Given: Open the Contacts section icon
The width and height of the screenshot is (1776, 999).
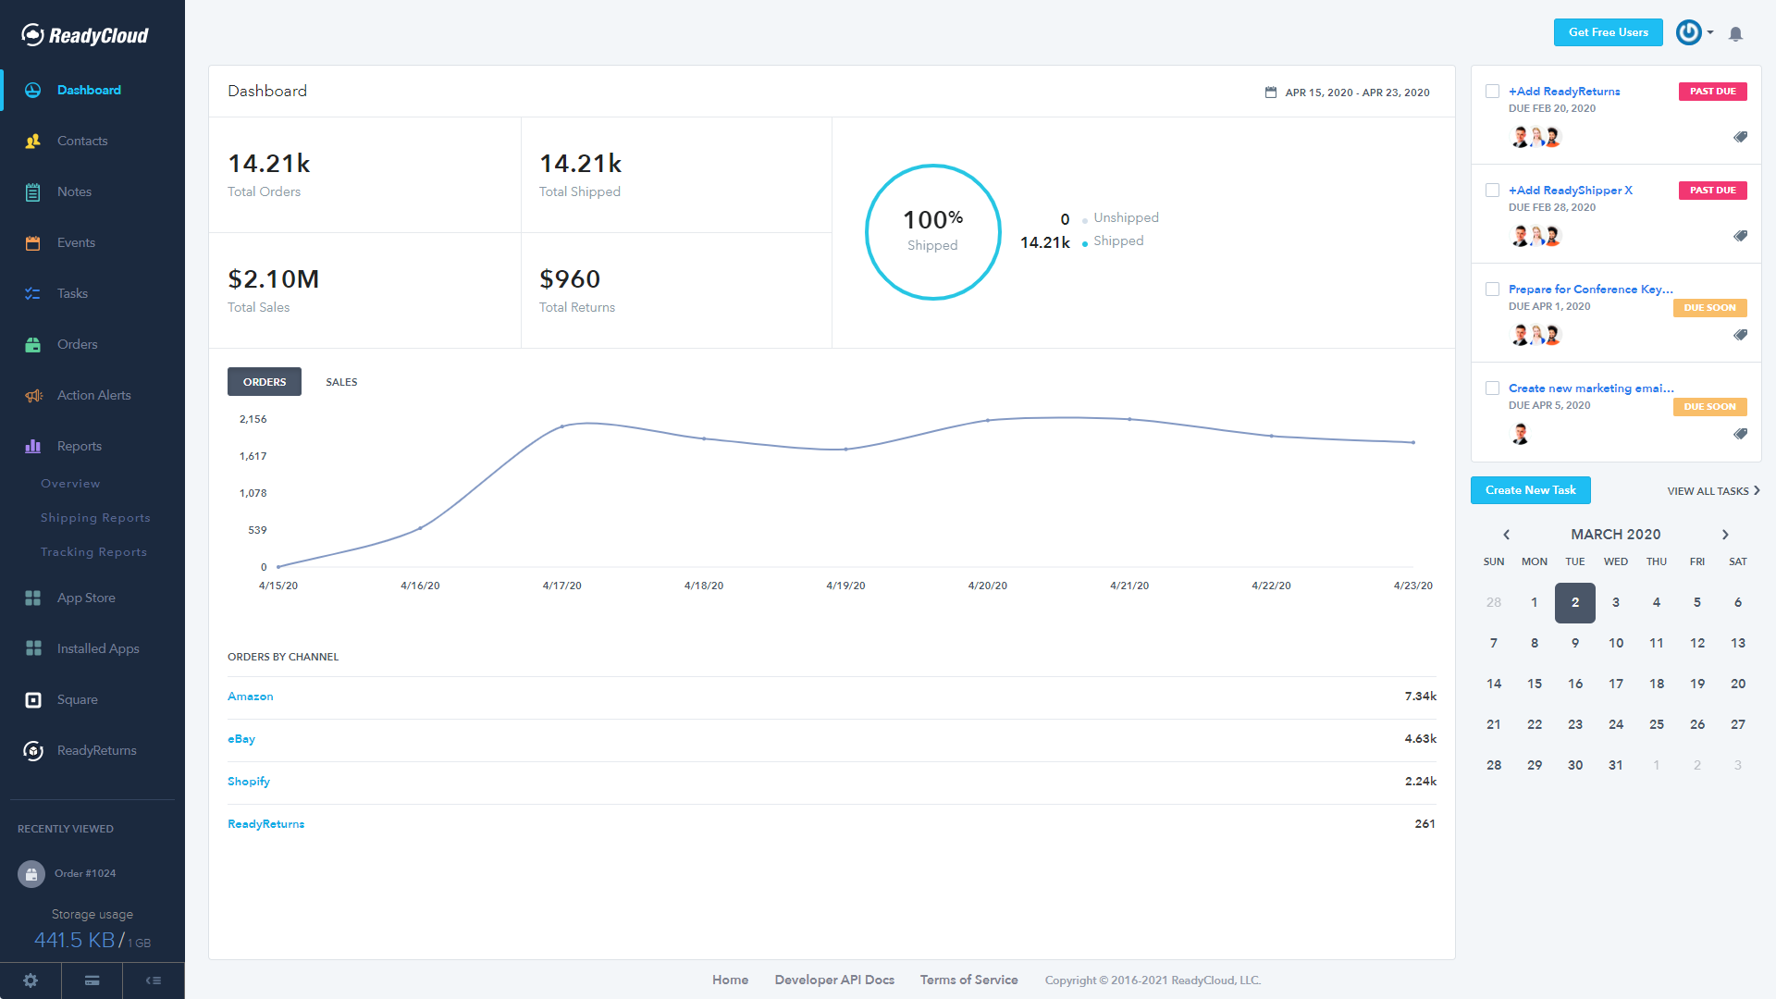Looking at the screenshot, I should coord(33,141).
